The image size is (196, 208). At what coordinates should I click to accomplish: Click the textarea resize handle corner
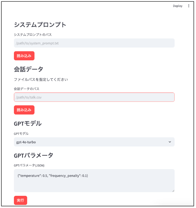pyautogui.click(x=173, y=191)
